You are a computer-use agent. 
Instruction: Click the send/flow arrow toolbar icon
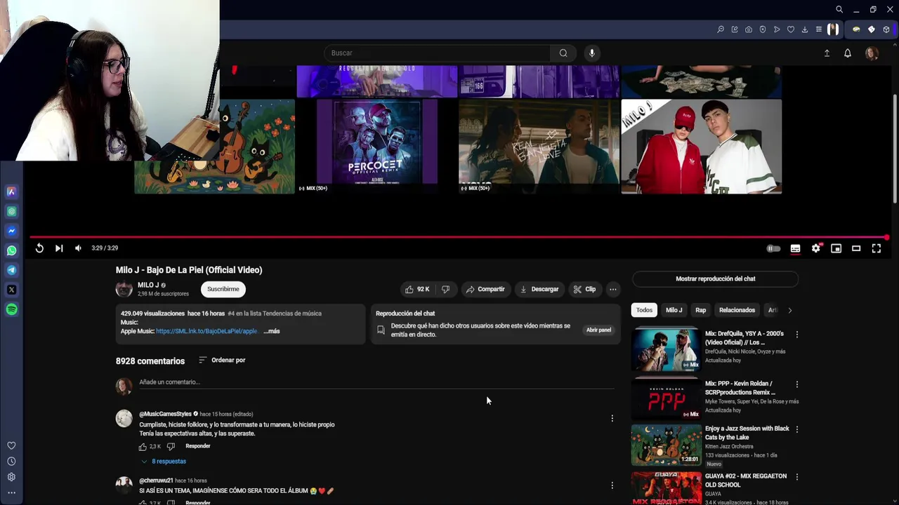click(777, 29)
